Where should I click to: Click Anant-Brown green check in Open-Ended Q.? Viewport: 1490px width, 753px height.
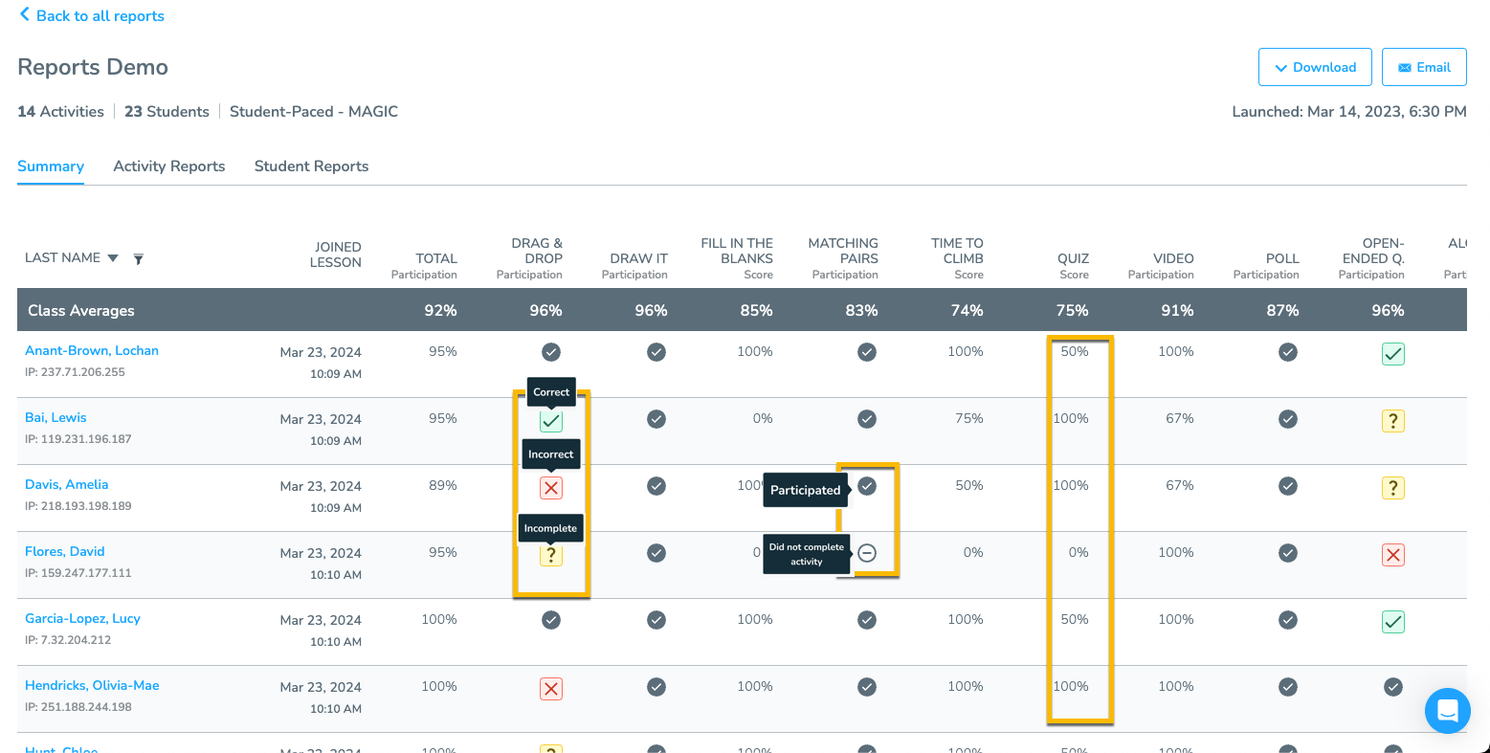pos(1393,354)
